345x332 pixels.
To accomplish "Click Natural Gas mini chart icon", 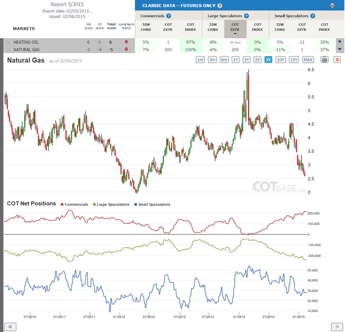I will point(8,50).
